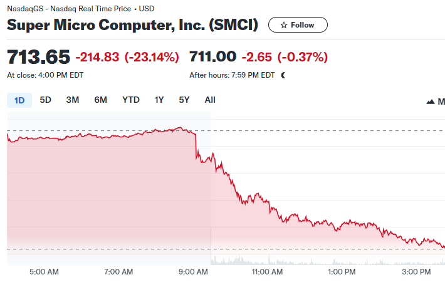Switch to the 5D chart range

(x=45, y=100)
